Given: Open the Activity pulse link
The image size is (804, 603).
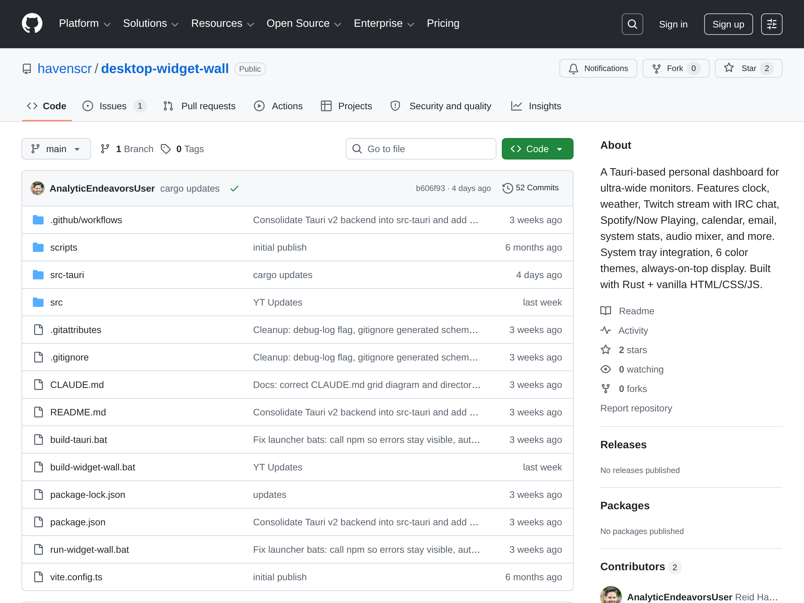Looking at the screenshot, I should 624,330.
